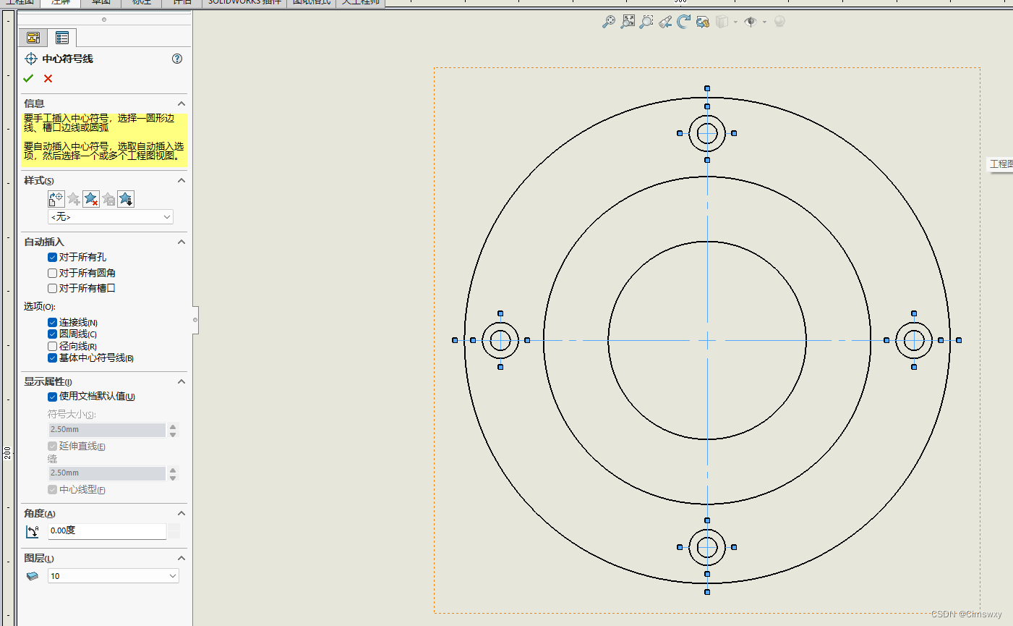
Task: Open the SOLIDWORKS 插件 tab
Action: click(x=244, y=3)
